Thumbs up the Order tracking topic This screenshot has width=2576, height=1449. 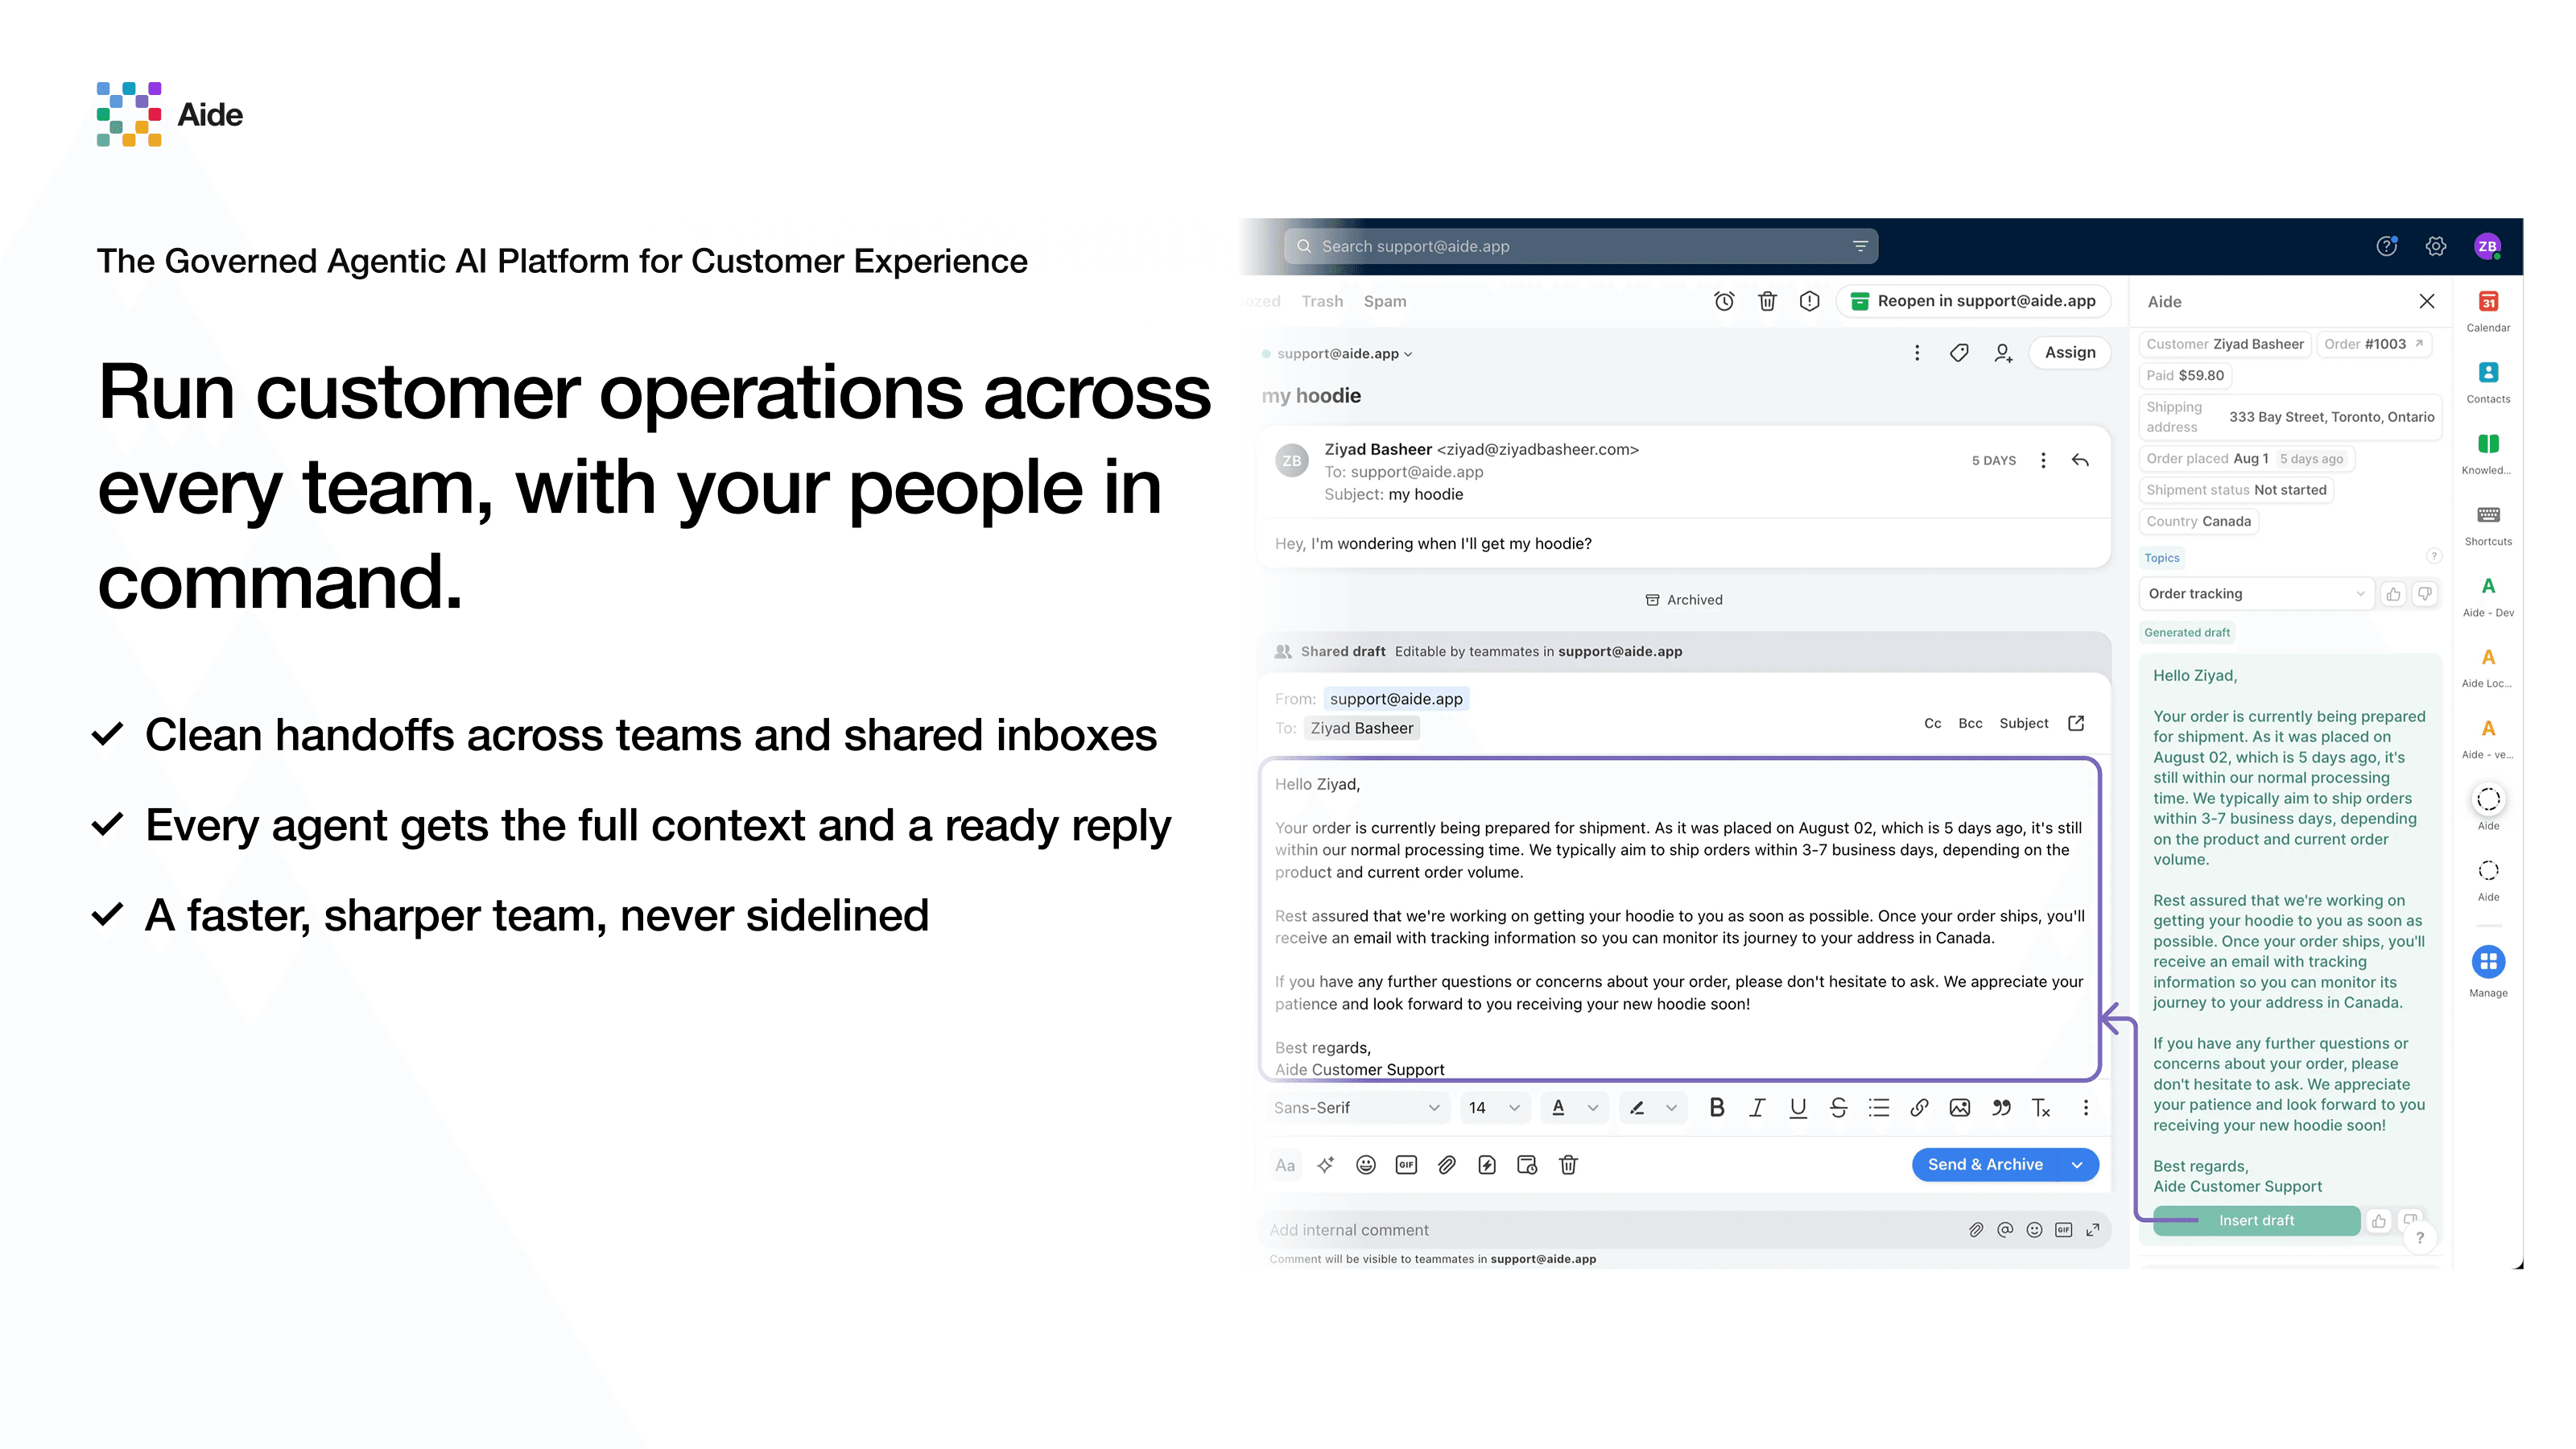[2393, 594]
